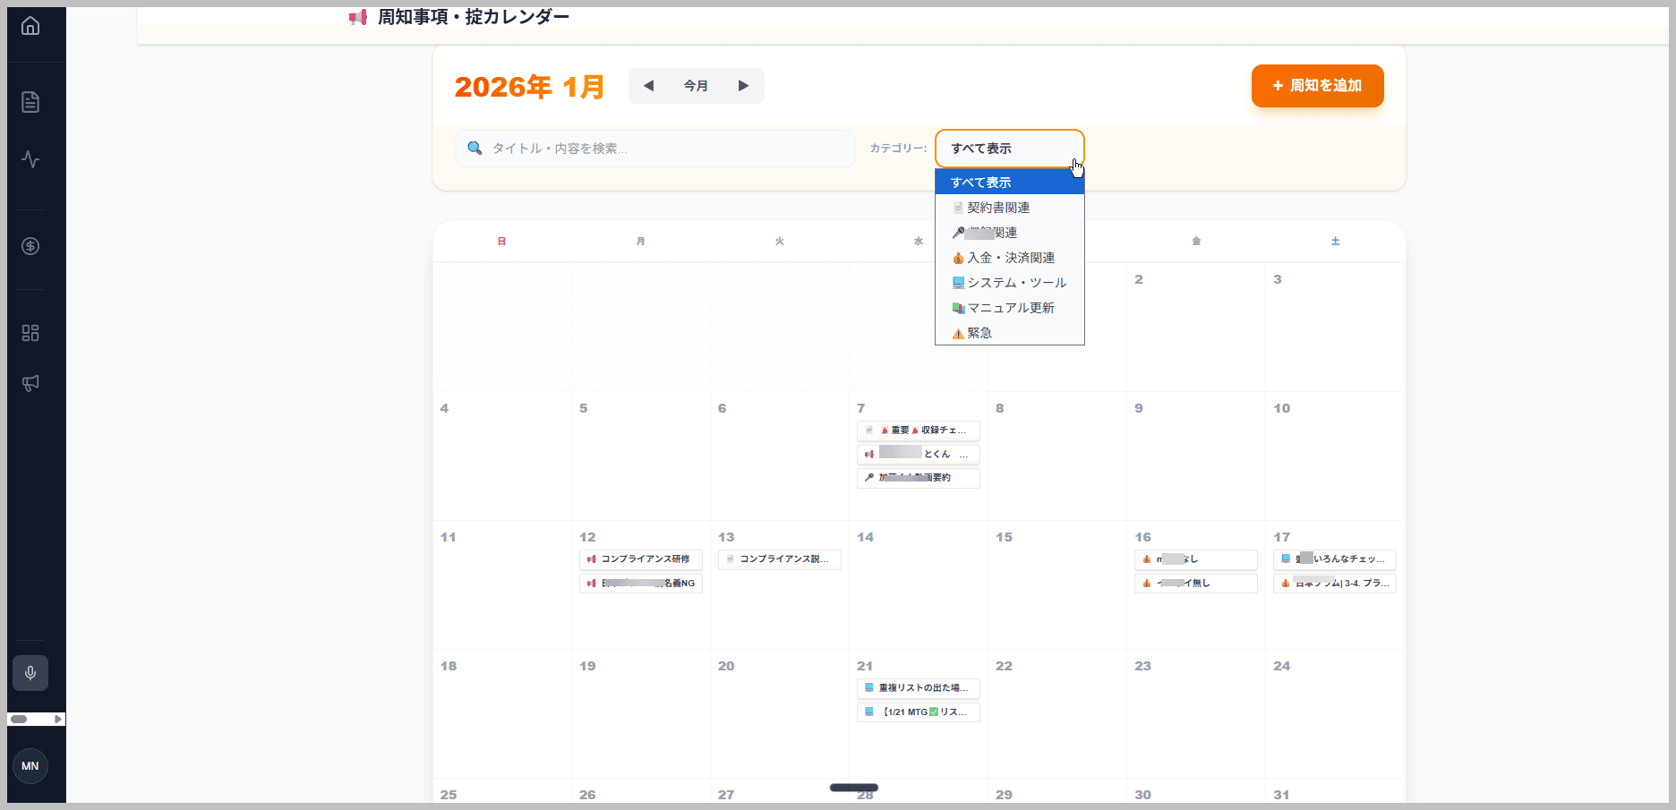Collapse the カテゴリー dropdown box
This screenshot has height=810, width=1676.
click(1009, 149)
